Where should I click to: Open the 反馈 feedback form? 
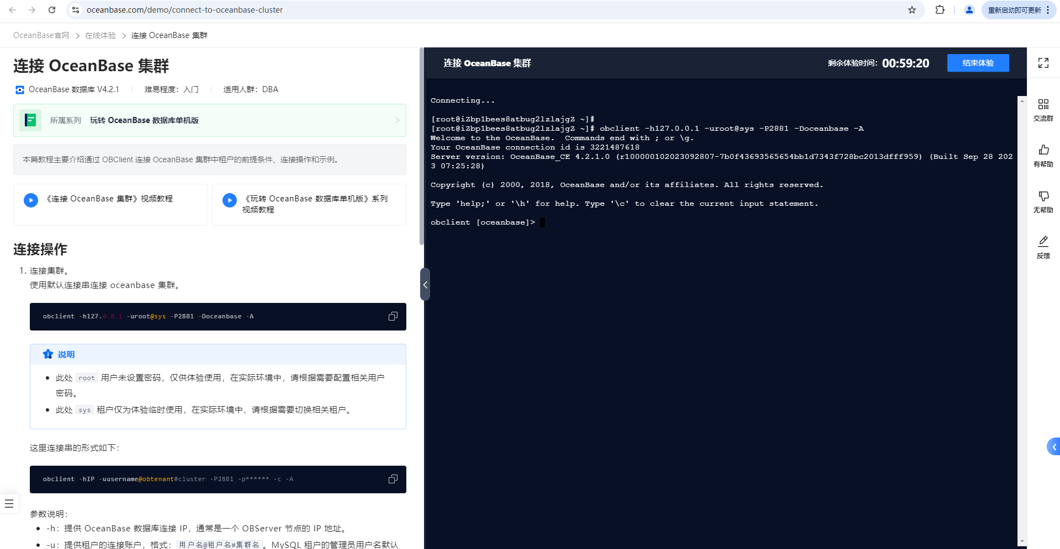tap(1043, 248)
